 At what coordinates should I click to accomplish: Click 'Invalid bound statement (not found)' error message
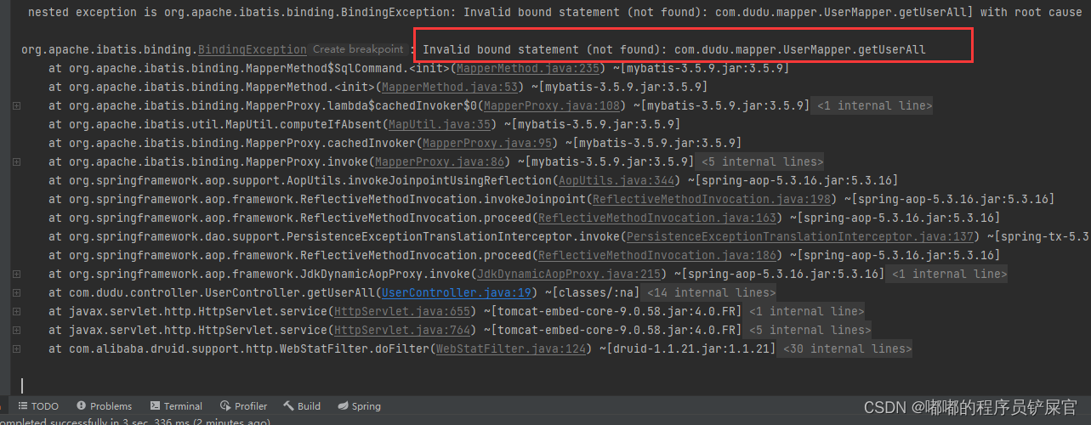(x=674, y=49)
